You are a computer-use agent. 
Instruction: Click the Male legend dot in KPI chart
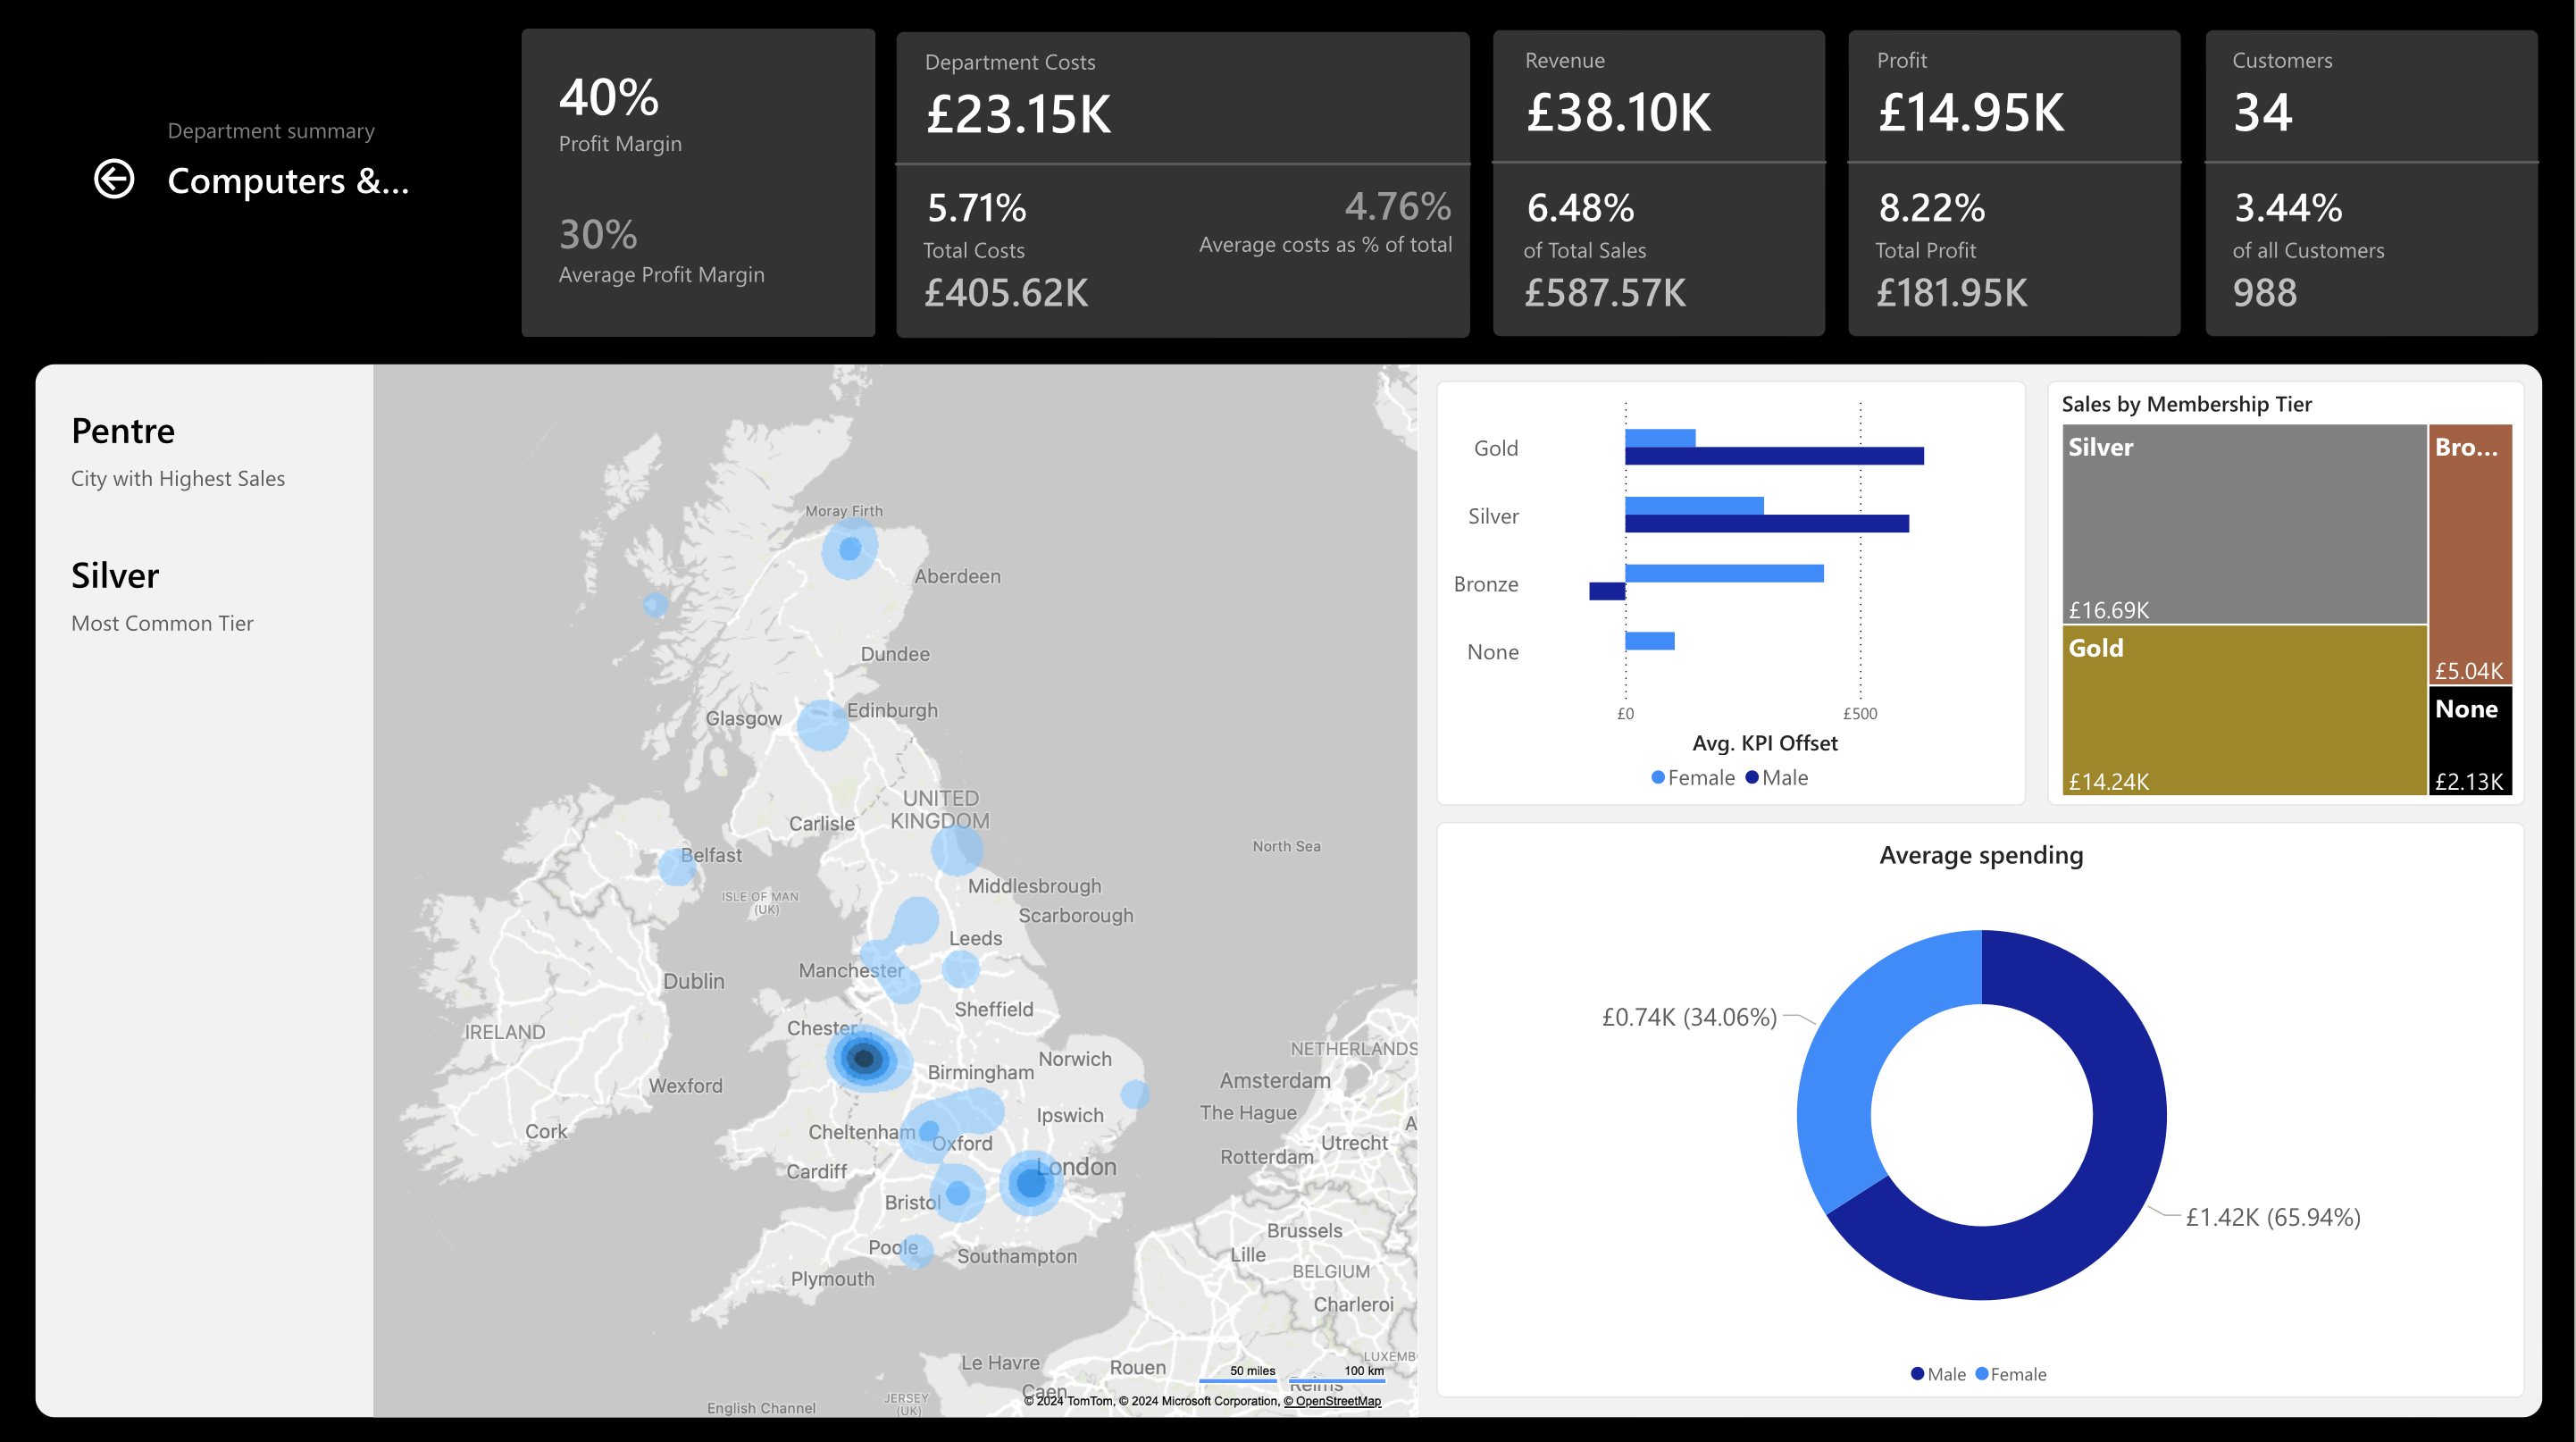click(1752, 778)
